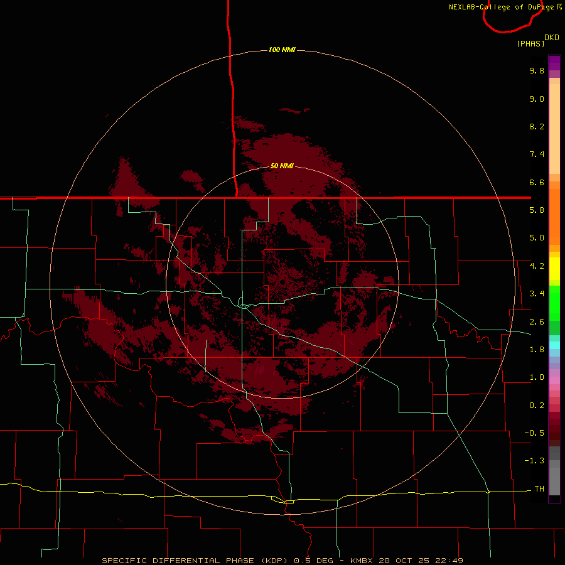The image size is (565, 565).
Task: Select the -0.5 scale value
Action: coord(534,433)
